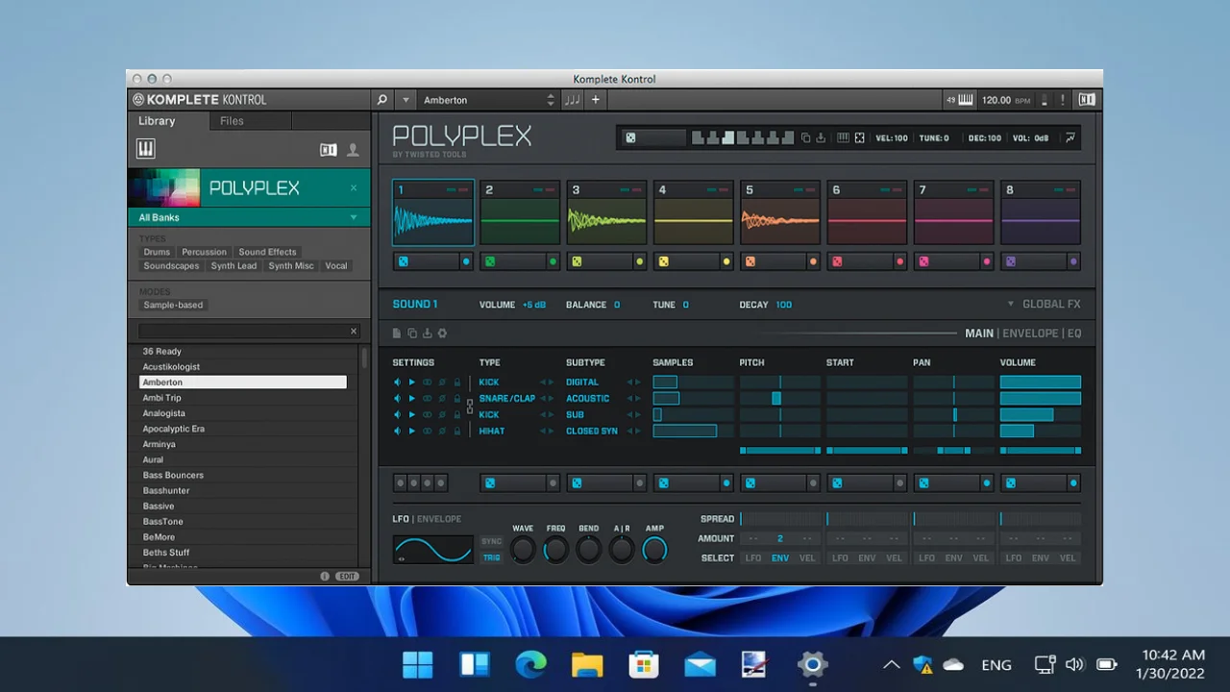Click the Amberton preset up/down stepper arrows
Screen dimensions: 1230x692
coord(551,100)
